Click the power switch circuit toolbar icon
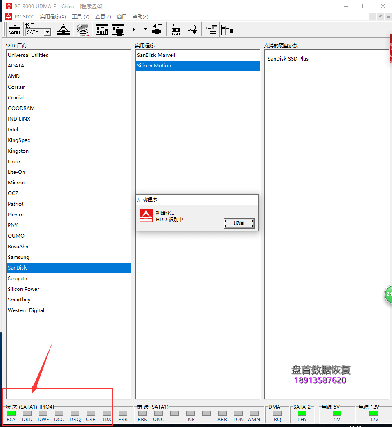The image size is (392, 427). 192,29
